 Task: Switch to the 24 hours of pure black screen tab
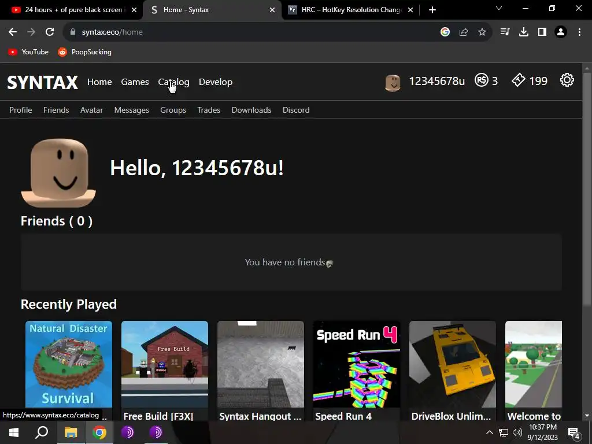(71, 10)
